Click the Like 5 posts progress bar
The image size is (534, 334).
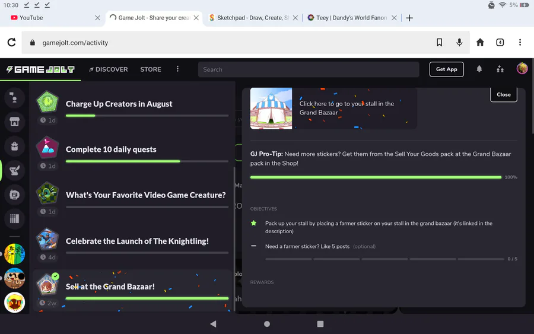[x=384, y=259]
